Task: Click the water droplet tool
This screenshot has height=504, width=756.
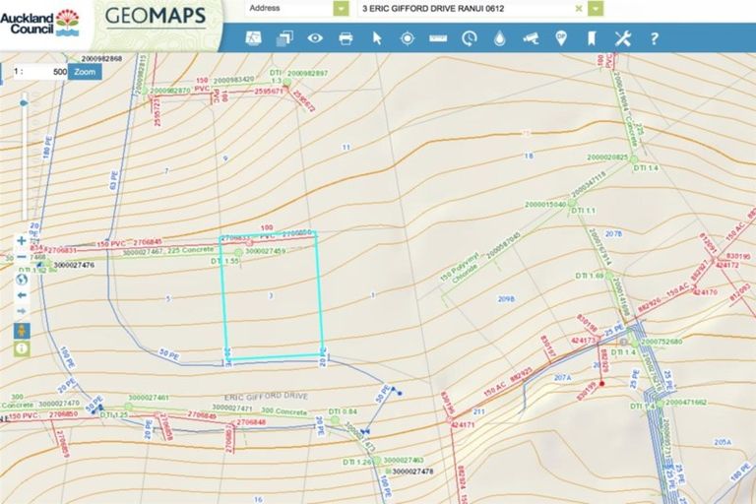Action: click(499, 38)
